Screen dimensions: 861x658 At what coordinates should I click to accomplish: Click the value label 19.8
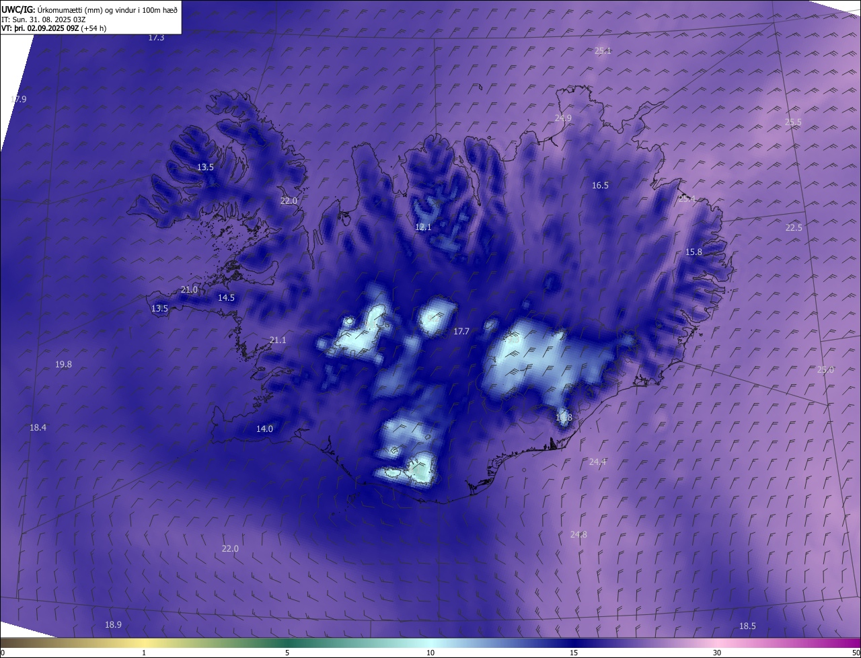pos(63,364)
